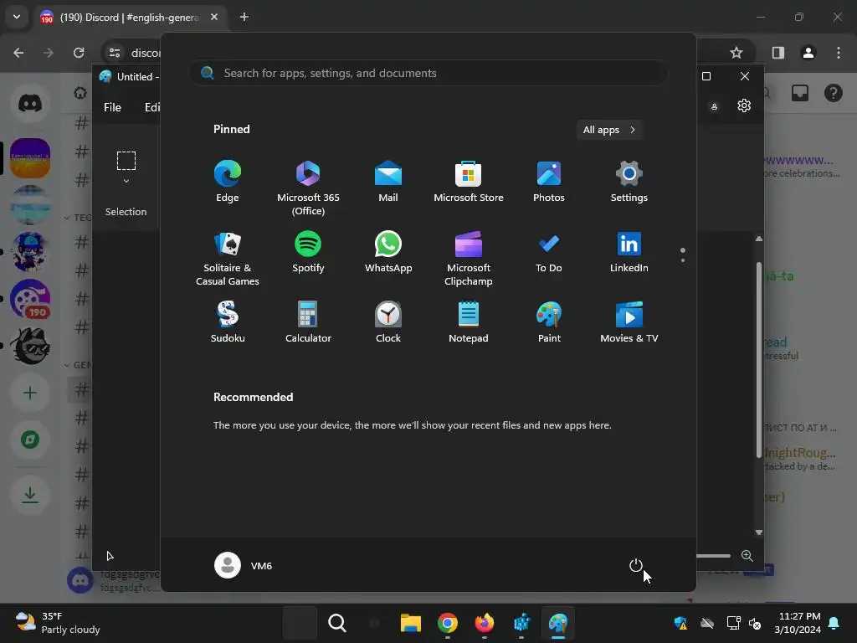This screenshot has width=857, height=643.
Task: Go to next page of pinned apps
Action: tap(683, 260)
